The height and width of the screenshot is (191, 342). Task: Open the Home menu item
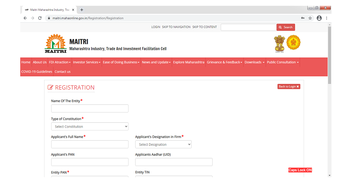click(x=26, y=62)
